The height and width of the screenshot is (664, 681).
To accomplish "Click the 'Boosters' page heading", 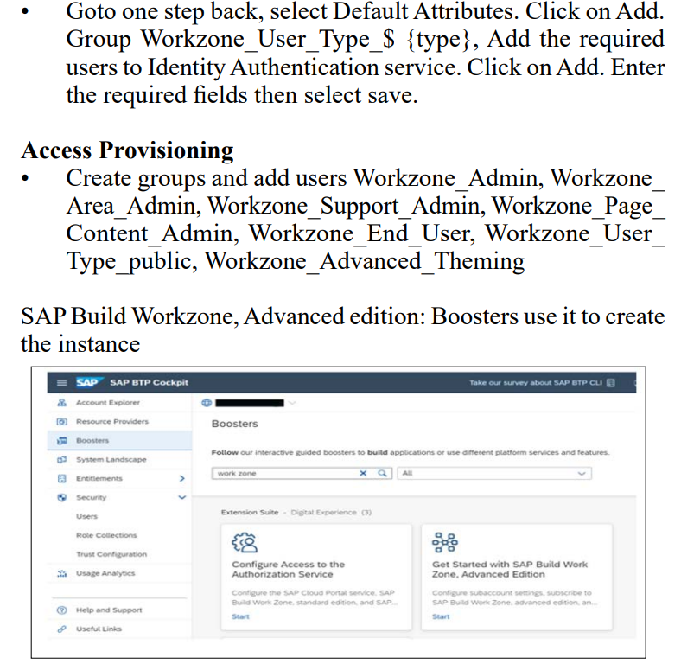I will coord(234,424).
